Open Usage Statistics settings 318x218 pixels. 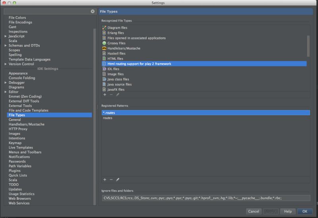[21, 194]
